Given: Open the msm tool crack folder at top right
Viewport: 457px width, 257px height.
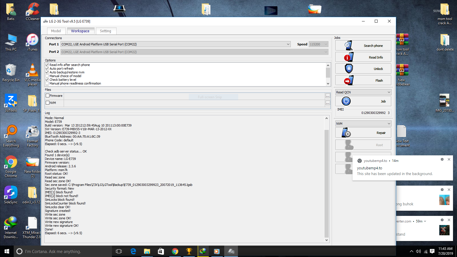Looking at the screenshot, I should (x=445, y=14).
